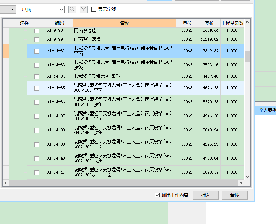The width and height of the screenshot is (276, 224).
Task: Sort by the 选择 column header
Action: click(x=24, y=23)
